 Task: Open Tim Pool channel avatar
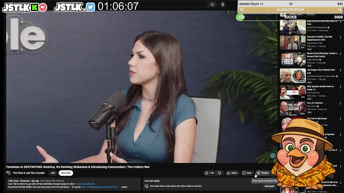tap(9, 173)
